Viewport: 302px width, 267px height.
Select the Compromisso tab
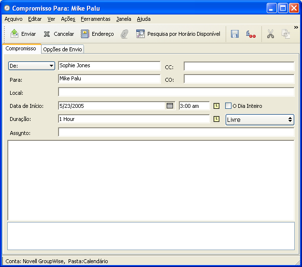(21, 48)
